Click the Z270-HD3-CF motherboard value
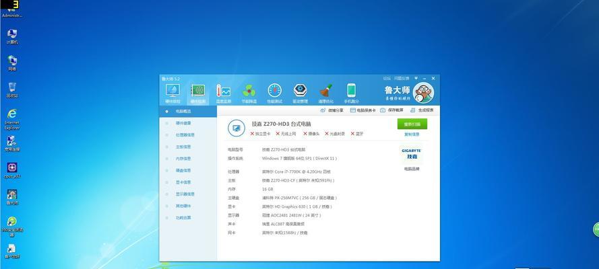 [298, 180]
